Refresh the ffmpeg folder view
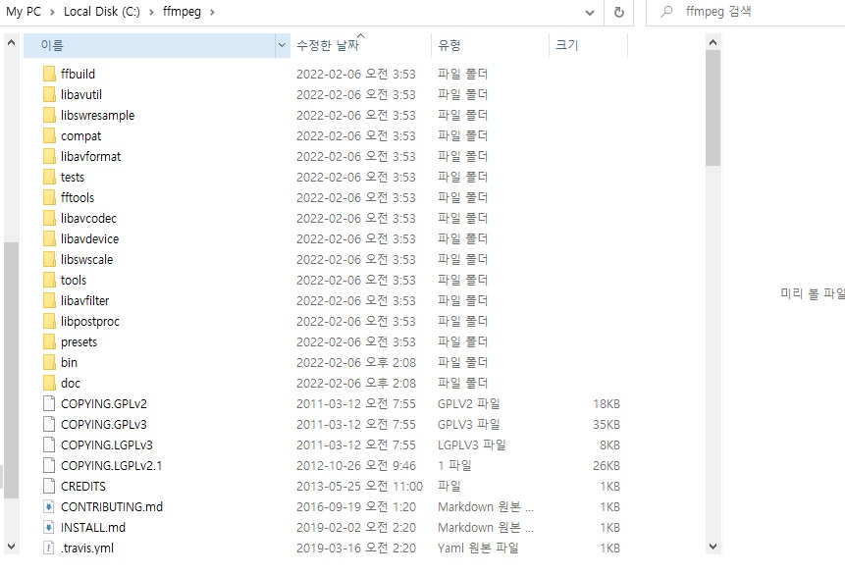Viewport: 845px width, 575px height. click(618, 12)
